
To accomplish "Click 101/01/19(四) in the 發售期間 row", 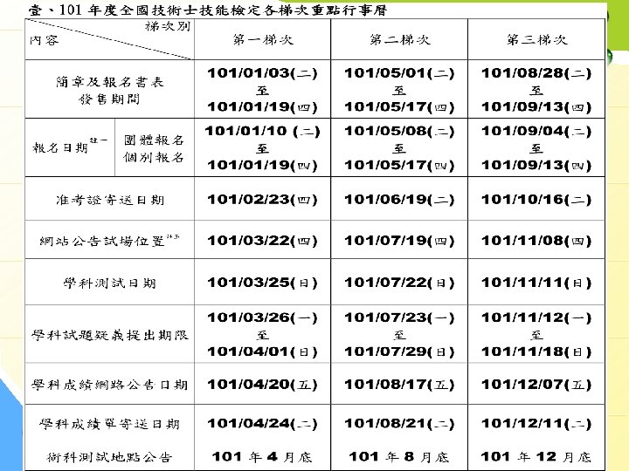I will click(x=262, y=107).
